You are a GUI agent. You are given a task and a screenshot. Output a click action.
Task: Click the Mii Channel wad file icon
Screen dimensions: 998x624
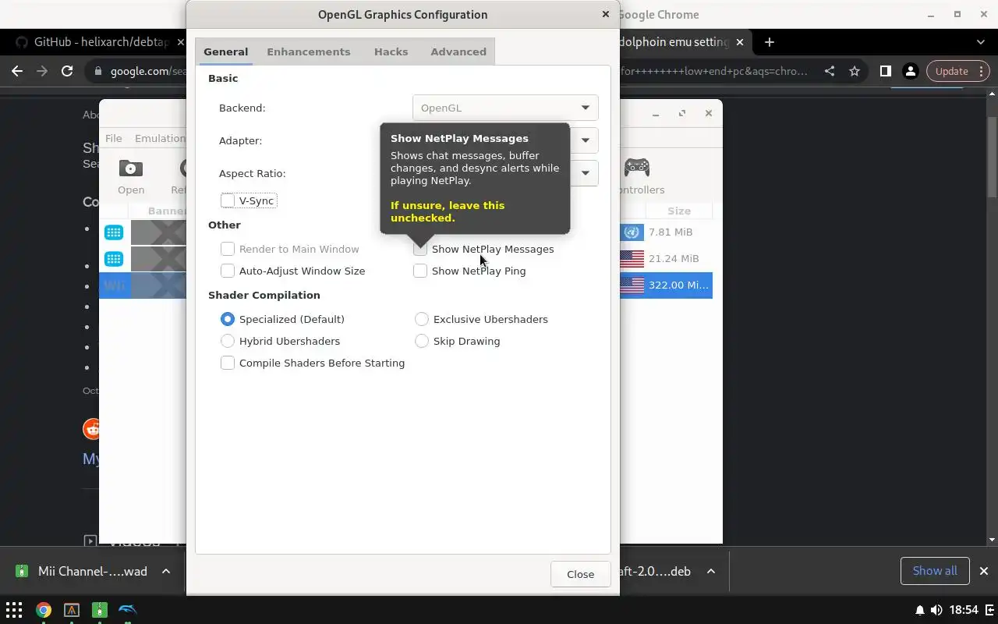click(22, 571)
